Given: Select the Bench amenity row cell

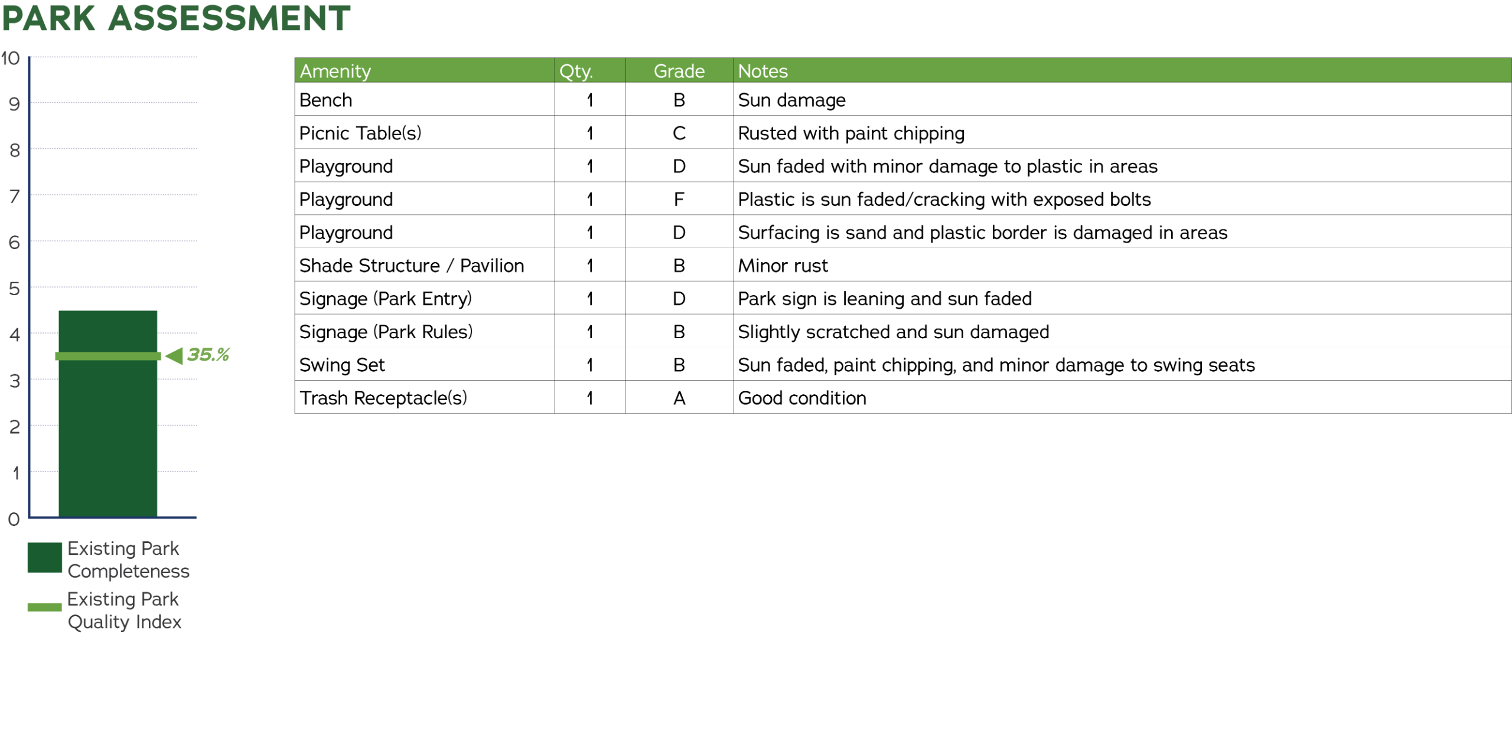Looking at the screenshot, I should coord(325,100).
